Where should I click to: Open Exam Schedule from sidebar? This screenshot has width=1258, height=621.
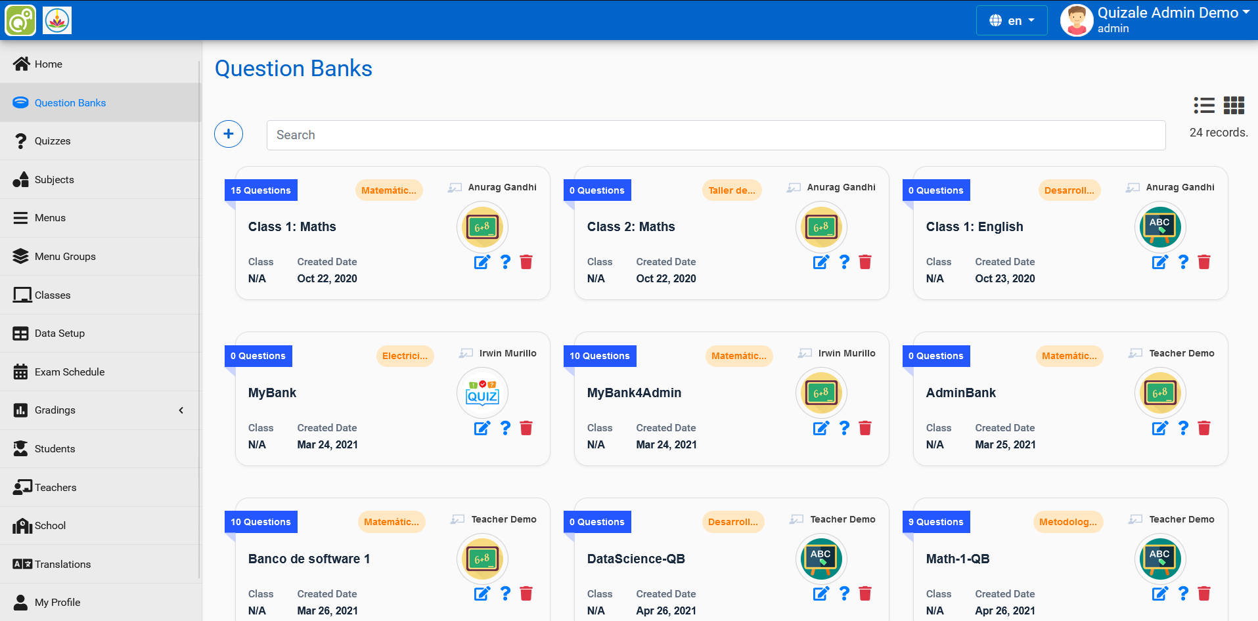pos(70,372)
